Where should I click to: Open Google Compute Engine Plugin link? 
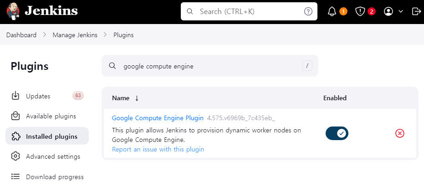point(158,118)
